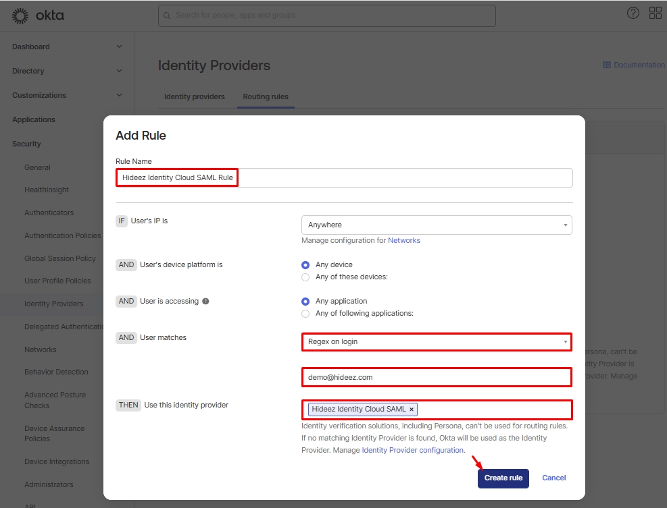Click the Create rule button
Image resolution: width=667 pixels, height=508 pixels.
(503, 478)
